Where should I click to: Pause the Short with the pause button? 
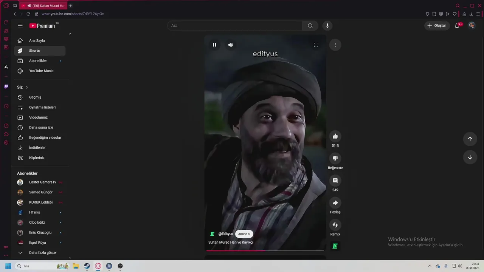[214, 45]
